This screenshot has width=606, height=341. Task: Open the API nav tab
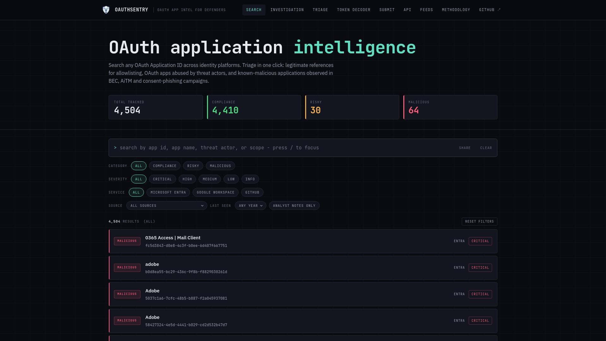tap(407, 10)
